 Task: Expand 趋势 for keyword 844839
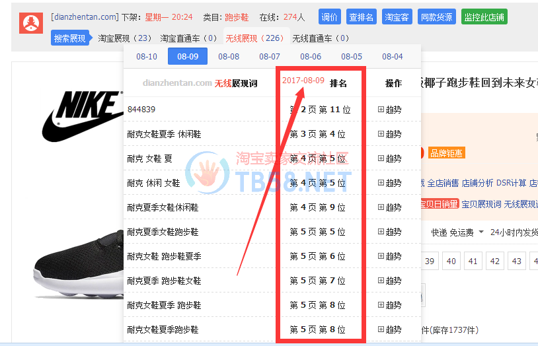pos(390,110)
